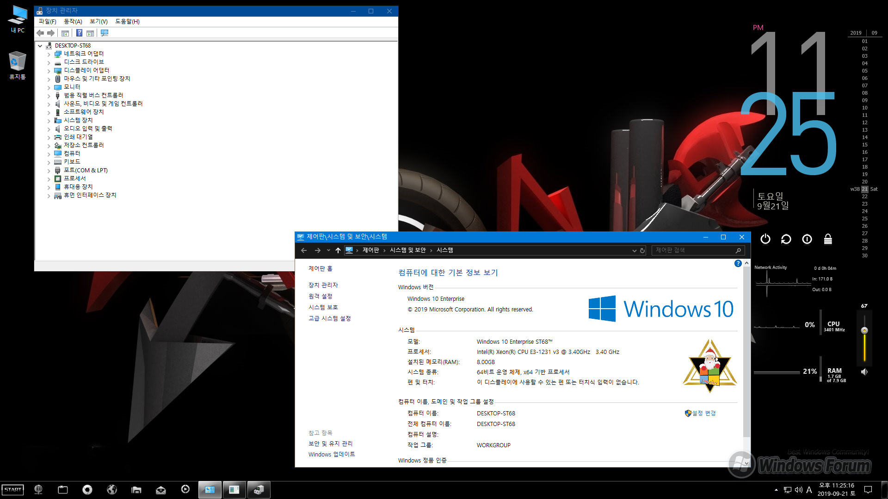Open 시스템 보호 link
888x499 pixels.
[323, 307]
